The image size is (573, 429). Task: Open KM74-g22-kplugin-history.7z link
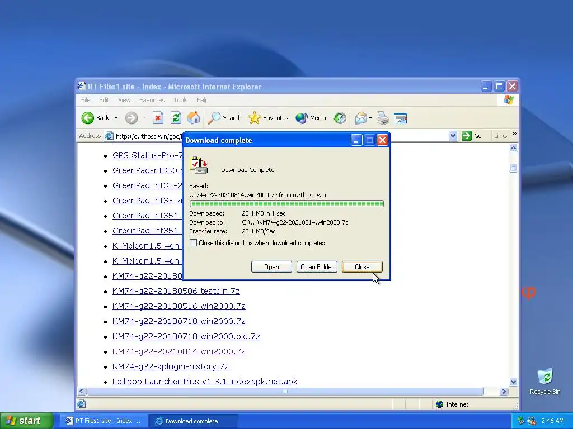(x=170, y=366)
